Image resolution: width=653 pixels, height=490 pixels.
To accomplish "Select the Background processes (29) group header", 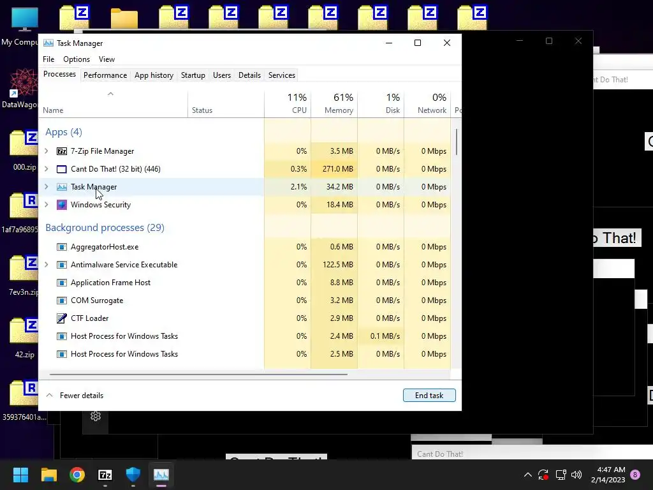I will click(105, 228).
